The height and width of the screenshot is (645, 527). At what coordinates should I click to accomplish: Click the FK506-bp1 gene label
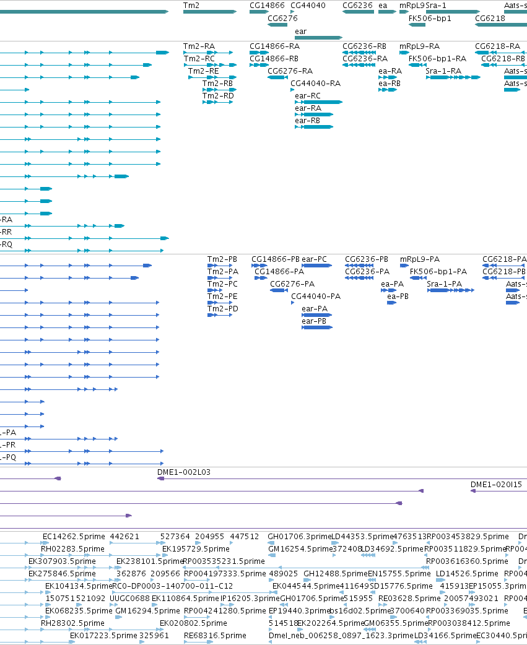point(430,18)
